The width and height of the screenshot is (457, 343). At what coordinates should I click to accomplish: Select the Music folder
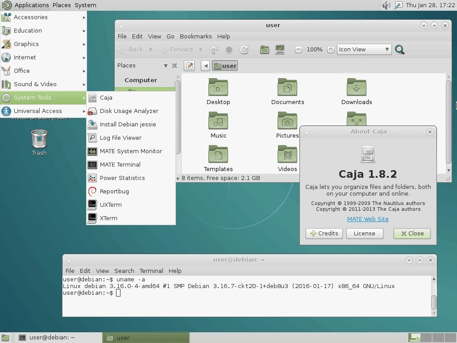pos(218,125)
